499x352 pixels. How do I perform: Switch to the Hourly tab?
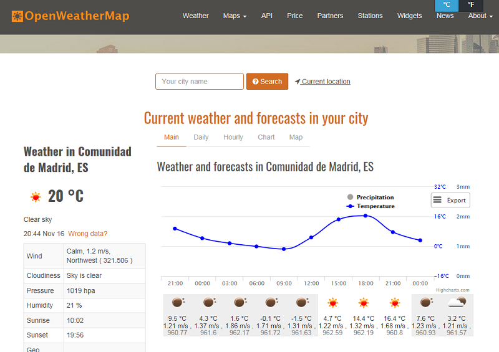(x=233, y=137)
